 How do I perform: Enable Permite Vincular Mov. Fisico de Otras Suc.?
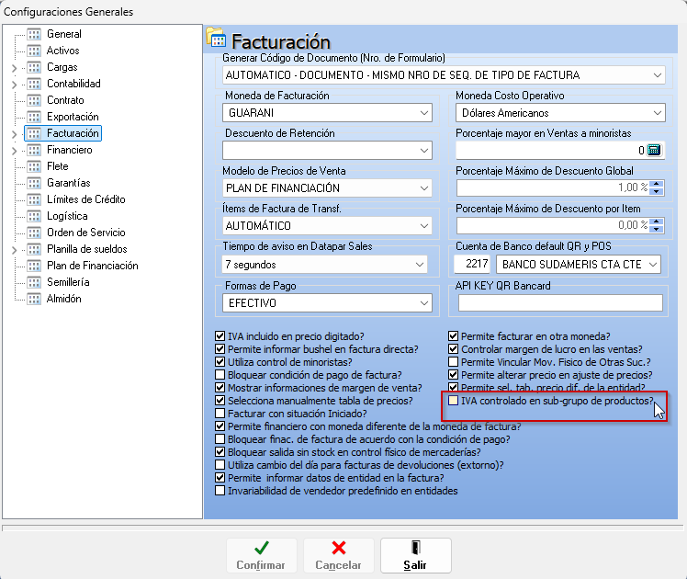click(x=453, y=362)
